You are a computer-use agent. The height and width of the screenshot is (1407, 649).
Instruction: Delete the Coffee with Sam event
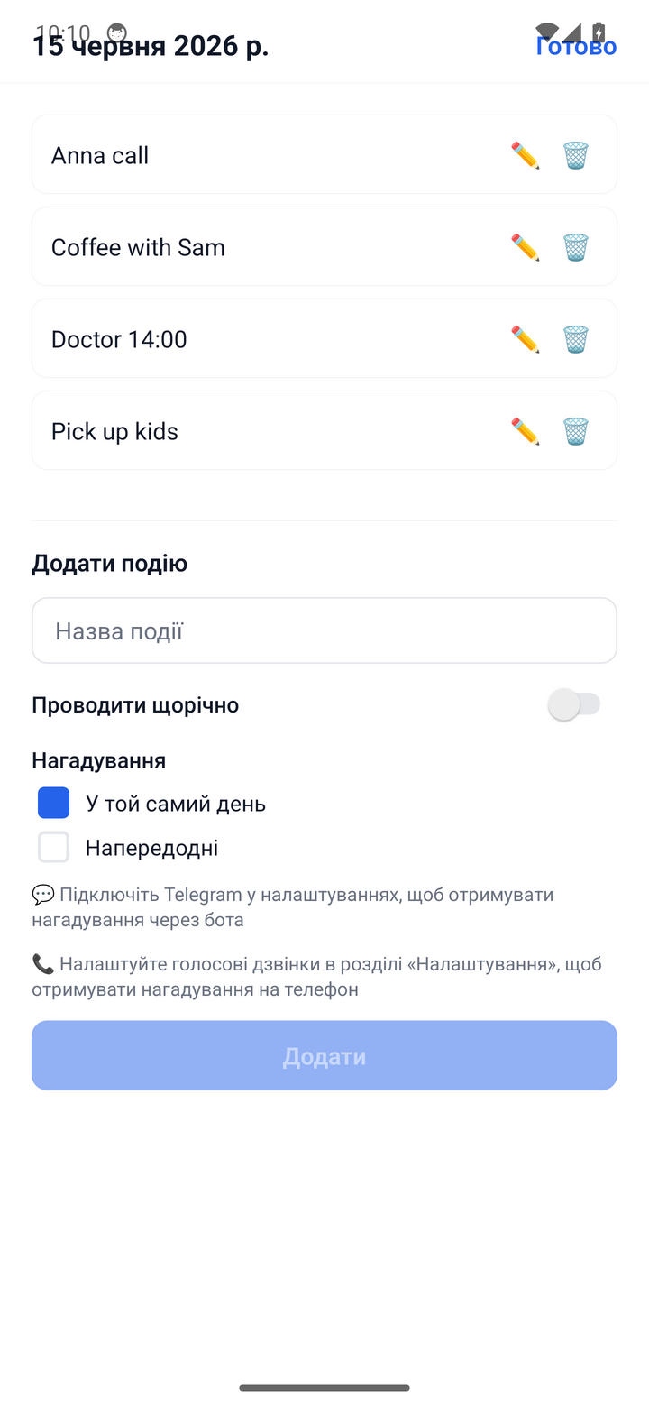point(576,247)
